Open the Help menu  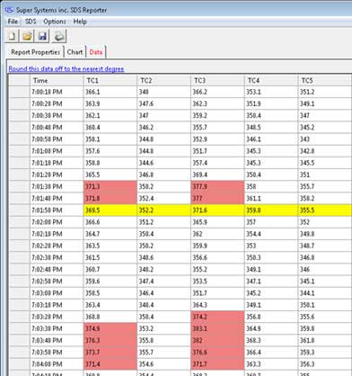coord(80,22)
